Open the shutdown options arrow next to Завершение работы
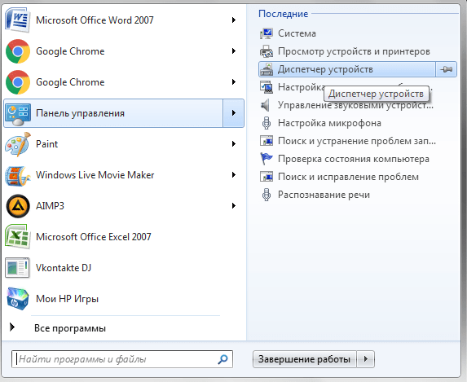Screen dimensions: 467x382 click(365, 359)
